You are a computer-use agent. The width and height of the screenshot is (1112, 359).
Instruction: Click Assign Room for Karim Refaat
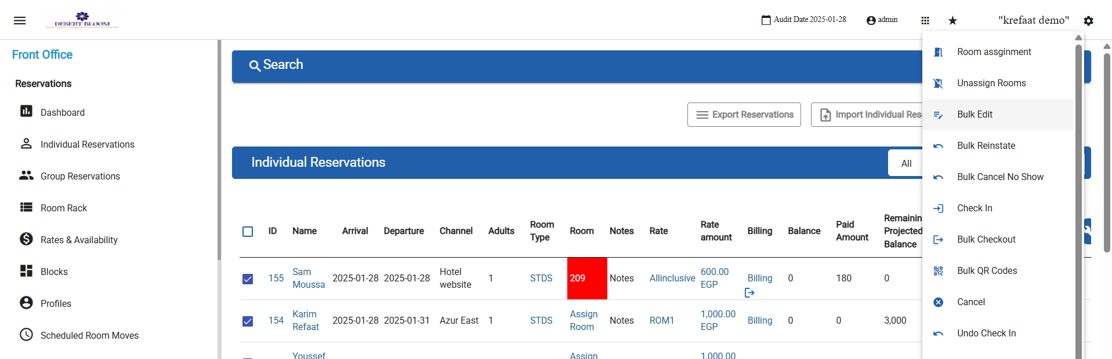[584, 321]
